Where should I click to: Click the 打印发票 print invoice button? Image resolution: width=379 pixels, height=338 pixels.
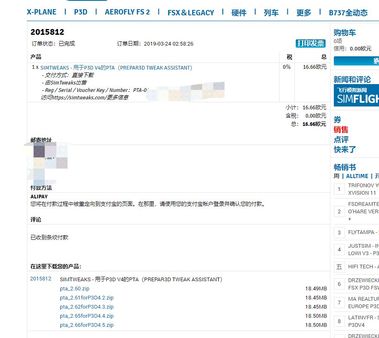click(x=311, y=43)
